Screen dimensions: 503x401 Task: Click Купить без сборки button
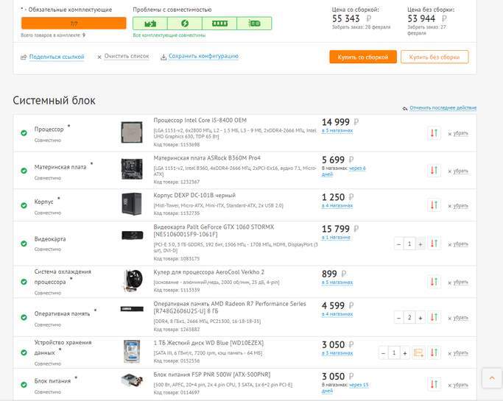(x=435, y=57)
